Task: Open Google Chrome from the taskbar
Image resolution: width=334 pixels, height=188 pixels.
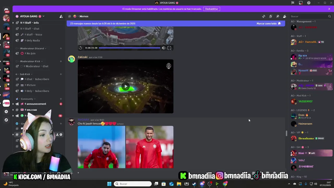Action: coord(225,184)
